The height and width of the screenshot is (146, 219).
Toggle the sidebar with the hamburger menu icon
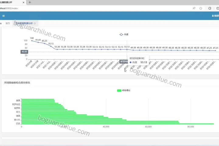coord(3,16)
